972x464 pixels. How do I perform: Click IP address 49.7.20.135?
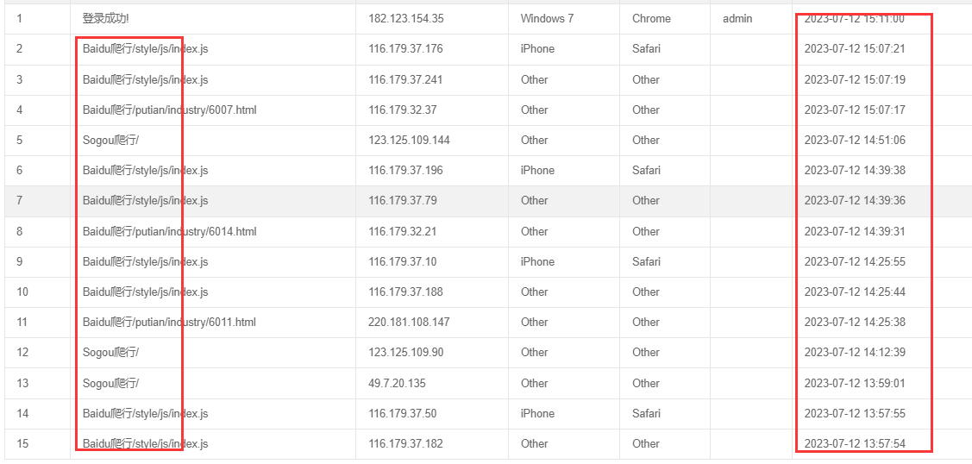(x=397, y=383)
